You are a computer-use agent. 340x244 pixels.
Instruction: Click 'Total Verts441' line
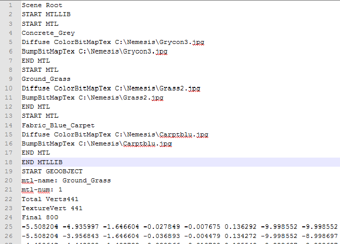coord(50,199)
